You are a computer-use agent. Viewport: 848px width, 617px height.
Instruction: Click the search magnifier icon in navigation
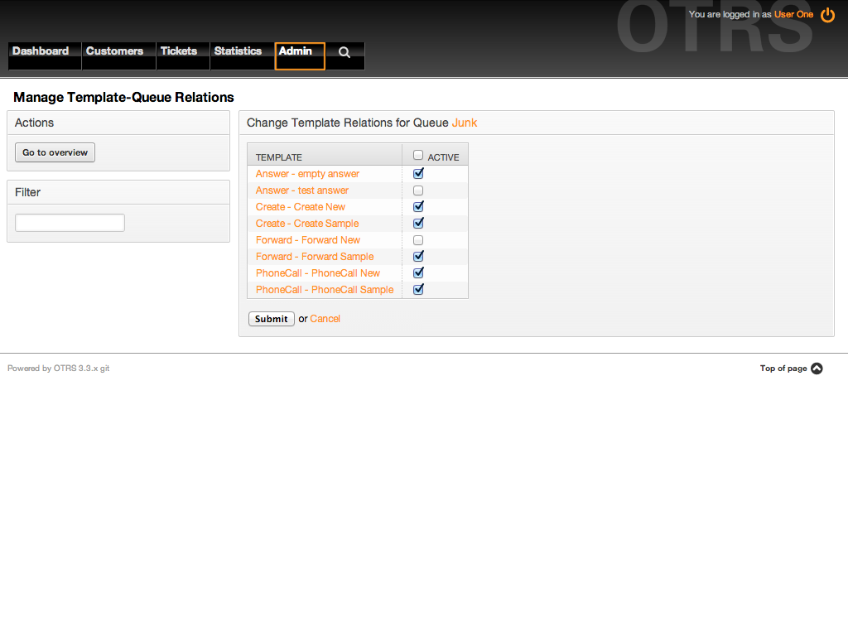click(344, 52)
